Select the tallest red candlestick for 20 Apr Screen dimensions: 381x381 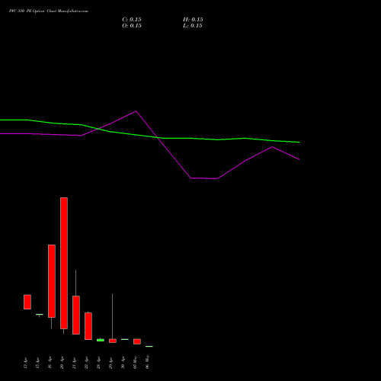pyautogui.click(x=64, y=263)
